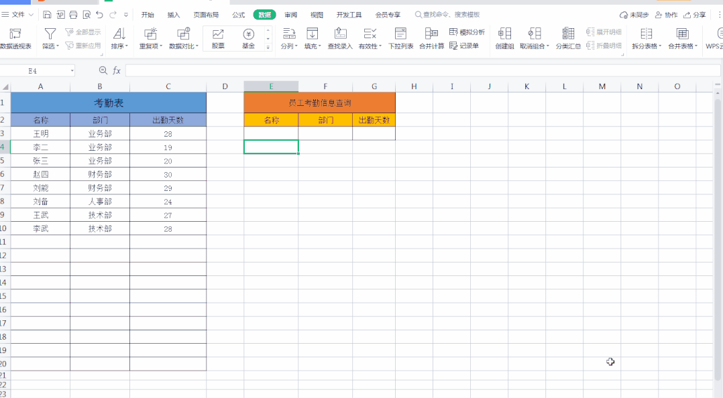Image resolution: width=723 pixels, height=398 pixels.
Task: Expand the 有效性 dropdown arrow
Action: [380, 46]
